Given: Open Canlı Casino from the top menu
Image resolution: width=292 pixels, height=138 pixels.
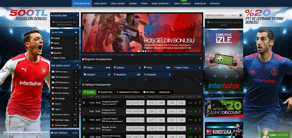Looking at the screenshot, I should [118, 3].
